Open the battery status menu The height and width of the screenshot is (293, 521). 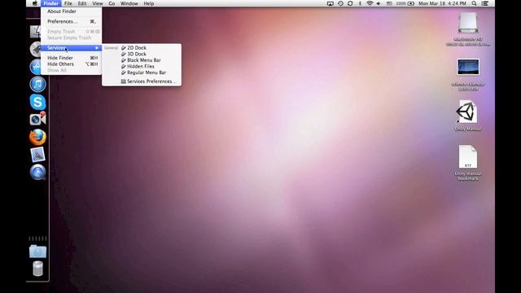pos(405,3)
